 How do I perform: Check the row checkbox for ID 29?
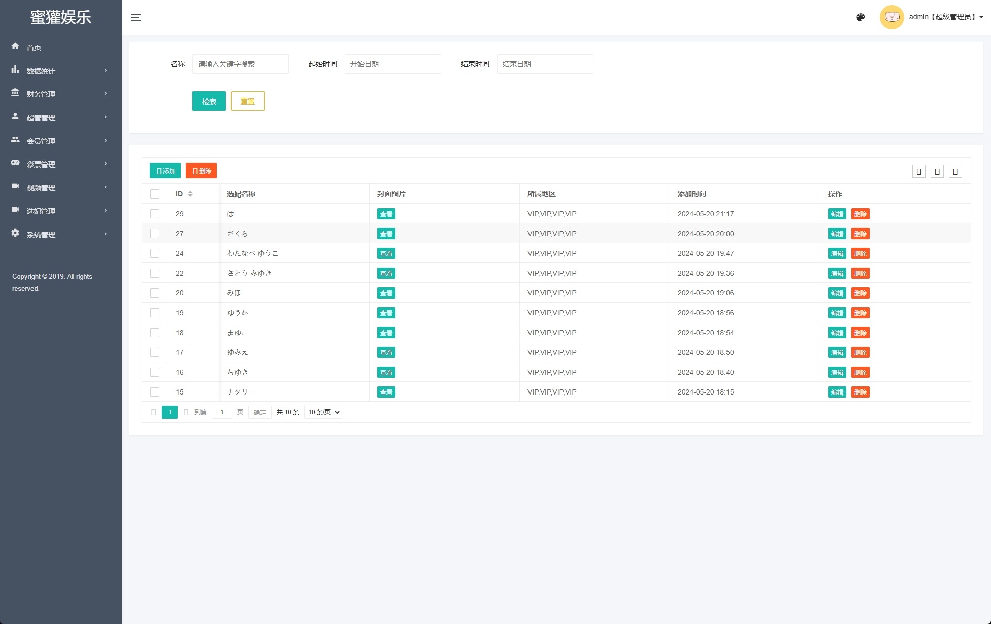(155, 214)
